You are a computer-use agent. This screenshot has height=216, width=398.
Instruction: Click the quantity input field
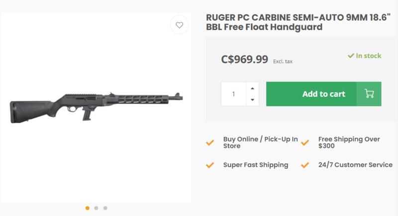click(x=233, y=94)
